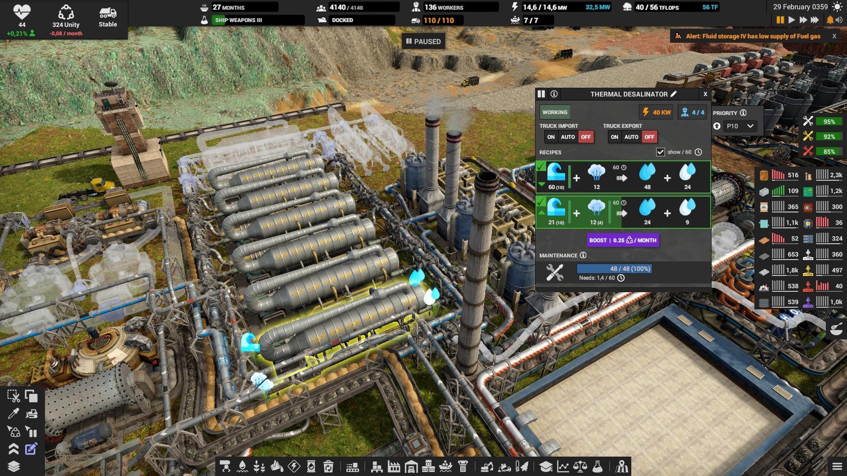Uncheck the show / 60 checkbox
Image resolution: width=847 pixels, height=476 pixels.
point(660,152)
